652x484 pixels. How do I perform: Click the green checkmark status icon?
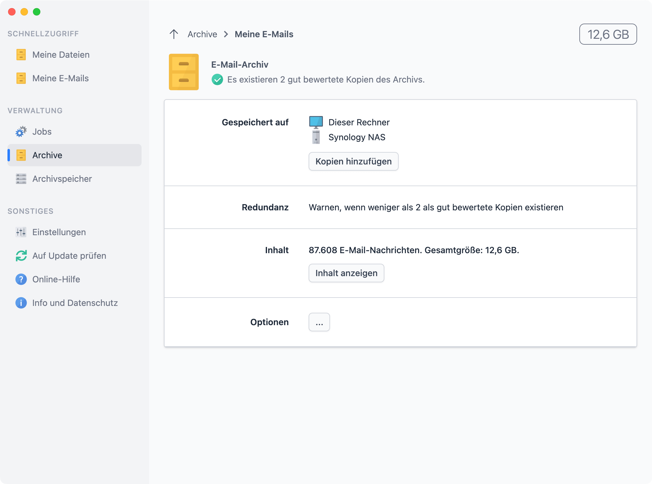click(218, 79)
